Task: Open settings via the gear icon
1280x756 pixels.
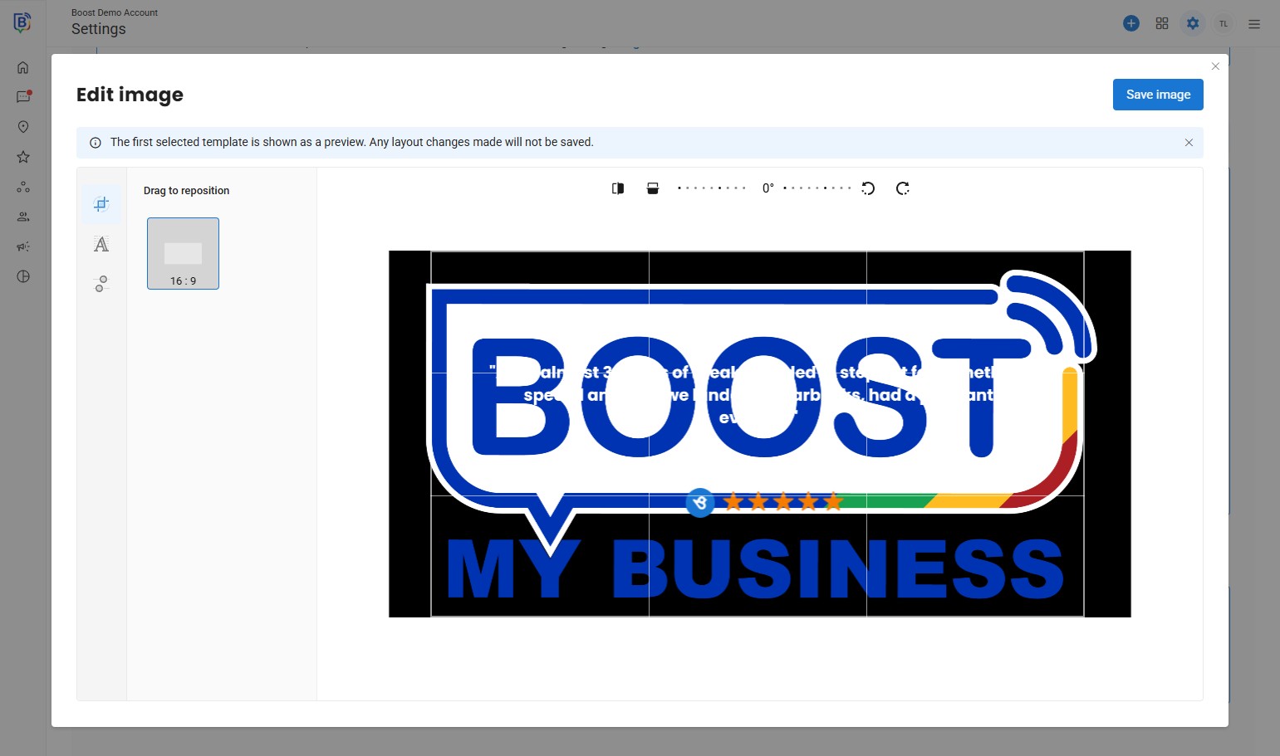Action: (x=1193, y=23)
